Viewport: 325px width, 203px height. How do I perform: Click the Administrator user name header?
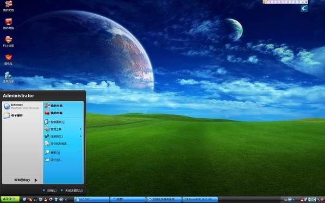click(18, 96)
